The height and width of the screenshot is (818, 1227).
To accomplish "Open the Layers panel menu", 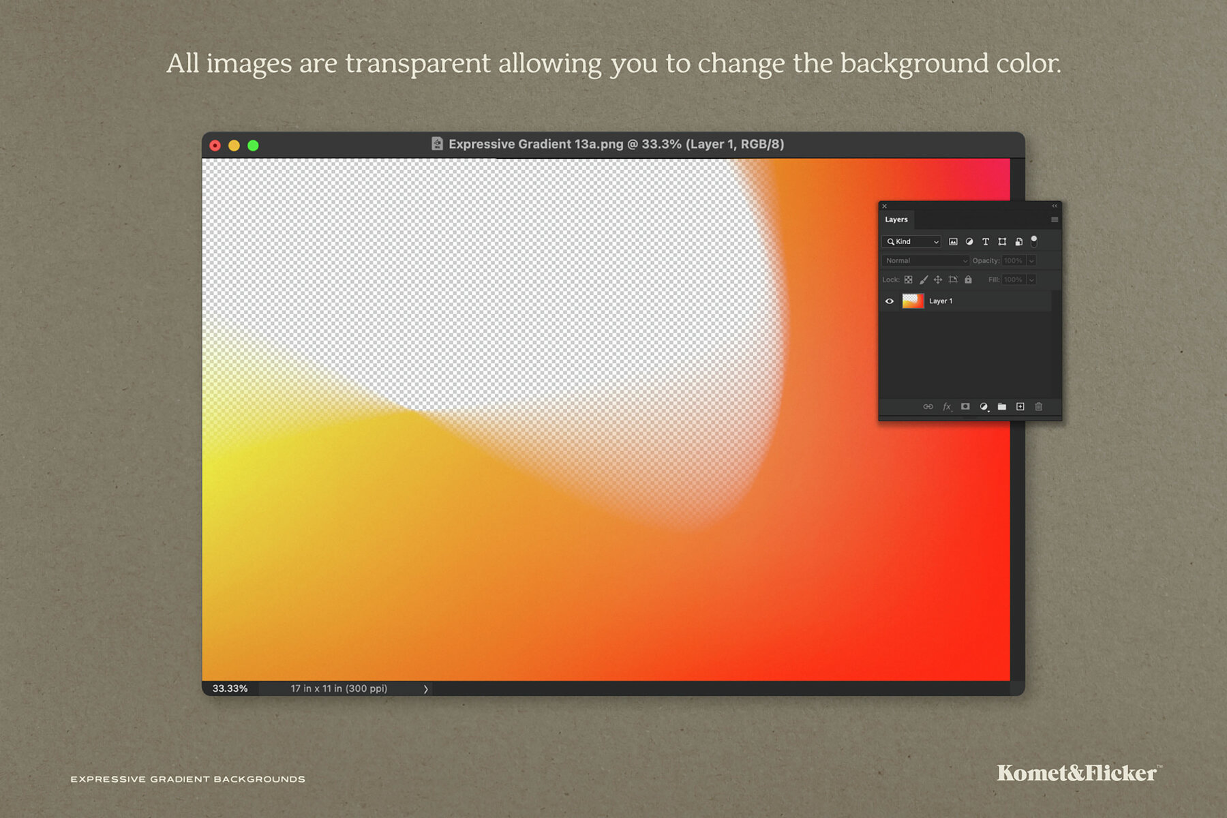I will click(x=1054, y=219).
